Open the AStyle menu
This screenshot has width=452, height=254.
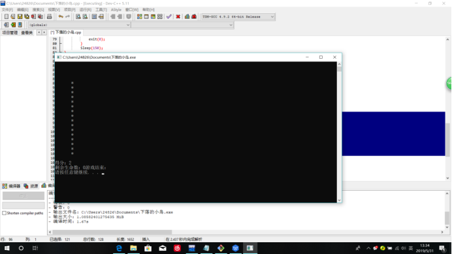click(116, 10)
